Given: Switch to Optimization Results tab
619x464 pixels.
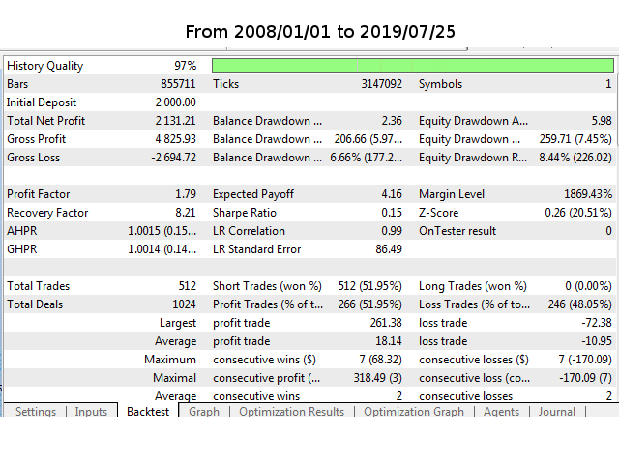Looking at the screenshot, I should point(291,412).
